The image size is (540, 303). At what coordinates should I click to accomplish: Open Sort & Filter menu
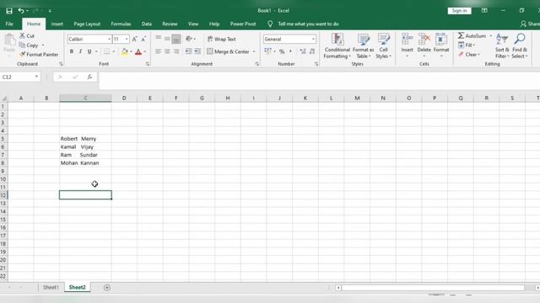(x=502, y=46)
